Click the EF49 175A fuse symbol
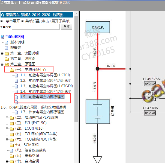The height and width of the screenshot is (163, 165). click(150, 84)
